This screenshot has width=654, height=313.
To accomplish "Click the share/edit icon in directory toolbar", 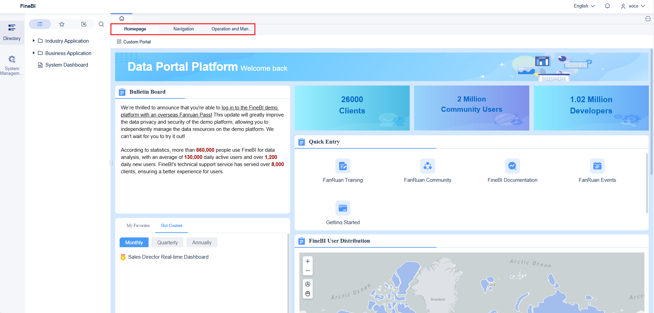I will (x=84, y=24).
